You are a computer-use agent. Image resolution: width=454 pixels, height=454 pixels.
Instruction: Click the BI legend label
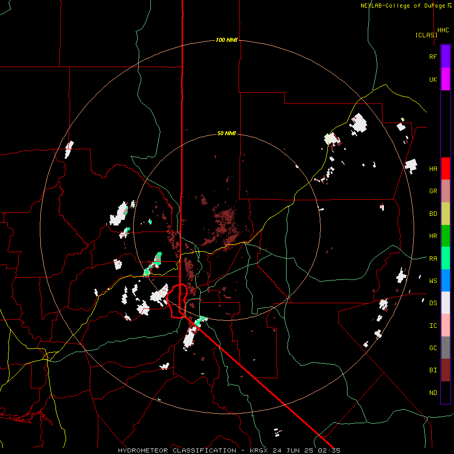click(x=433, y=370)
